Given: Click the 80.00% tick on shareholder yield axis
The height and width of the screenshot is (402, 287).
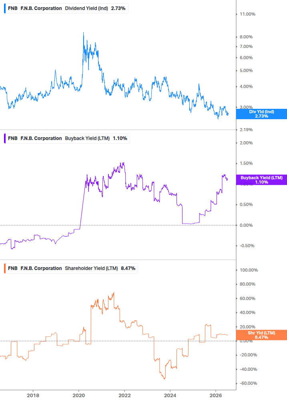Looking at the screenshot, I should pos(247,284).
